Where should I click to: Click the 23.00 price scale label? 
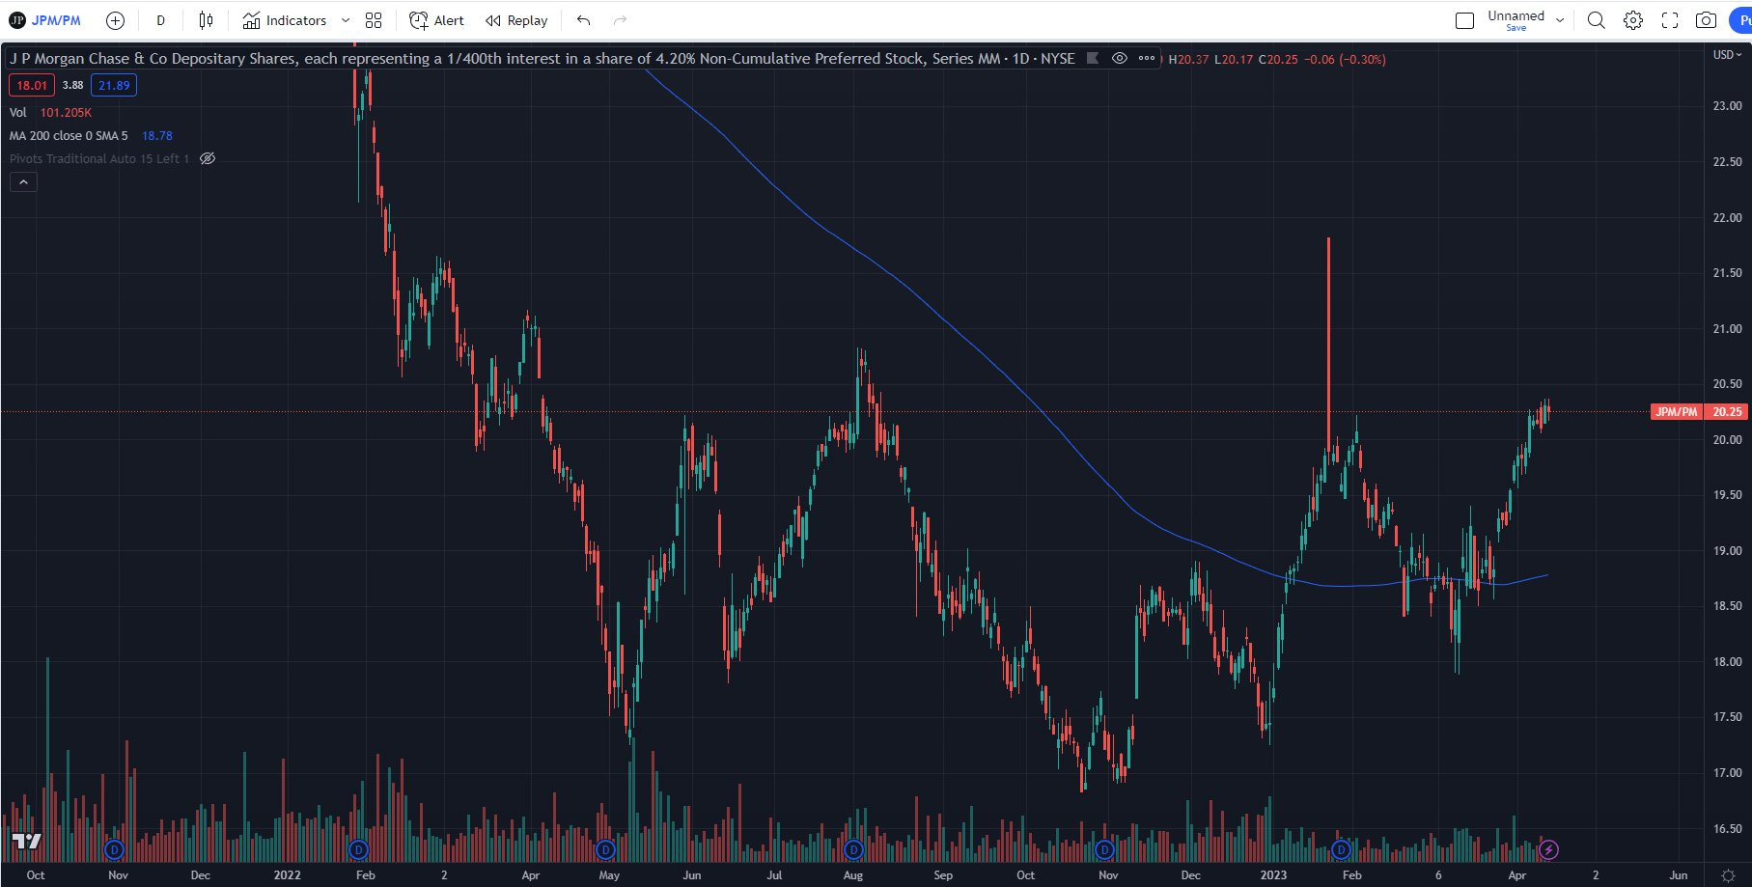pos(1727,106)
